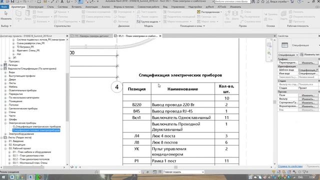Screen dimensions: 320x180
Task: Select the Дверь (Door) tool icon
Action: point(27,14)
